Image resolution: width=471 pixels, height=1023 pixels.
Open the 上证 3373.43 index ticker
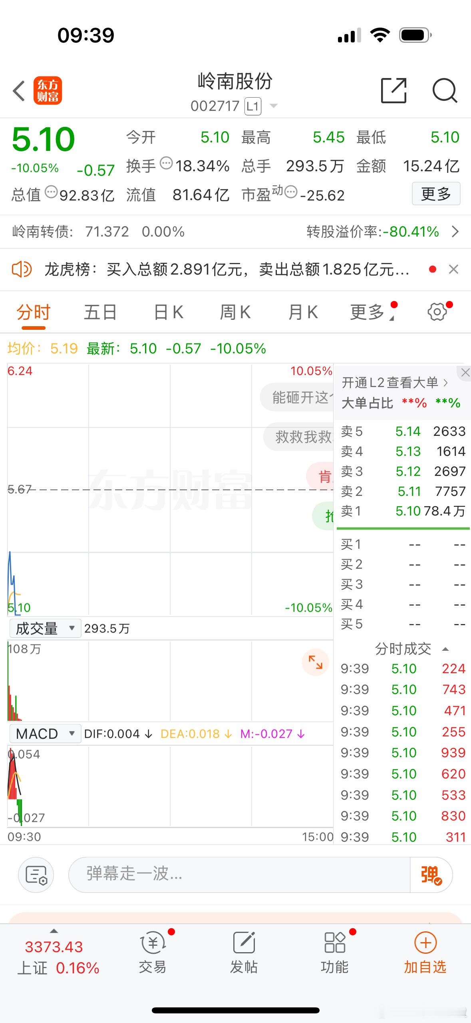click(58, 958)
